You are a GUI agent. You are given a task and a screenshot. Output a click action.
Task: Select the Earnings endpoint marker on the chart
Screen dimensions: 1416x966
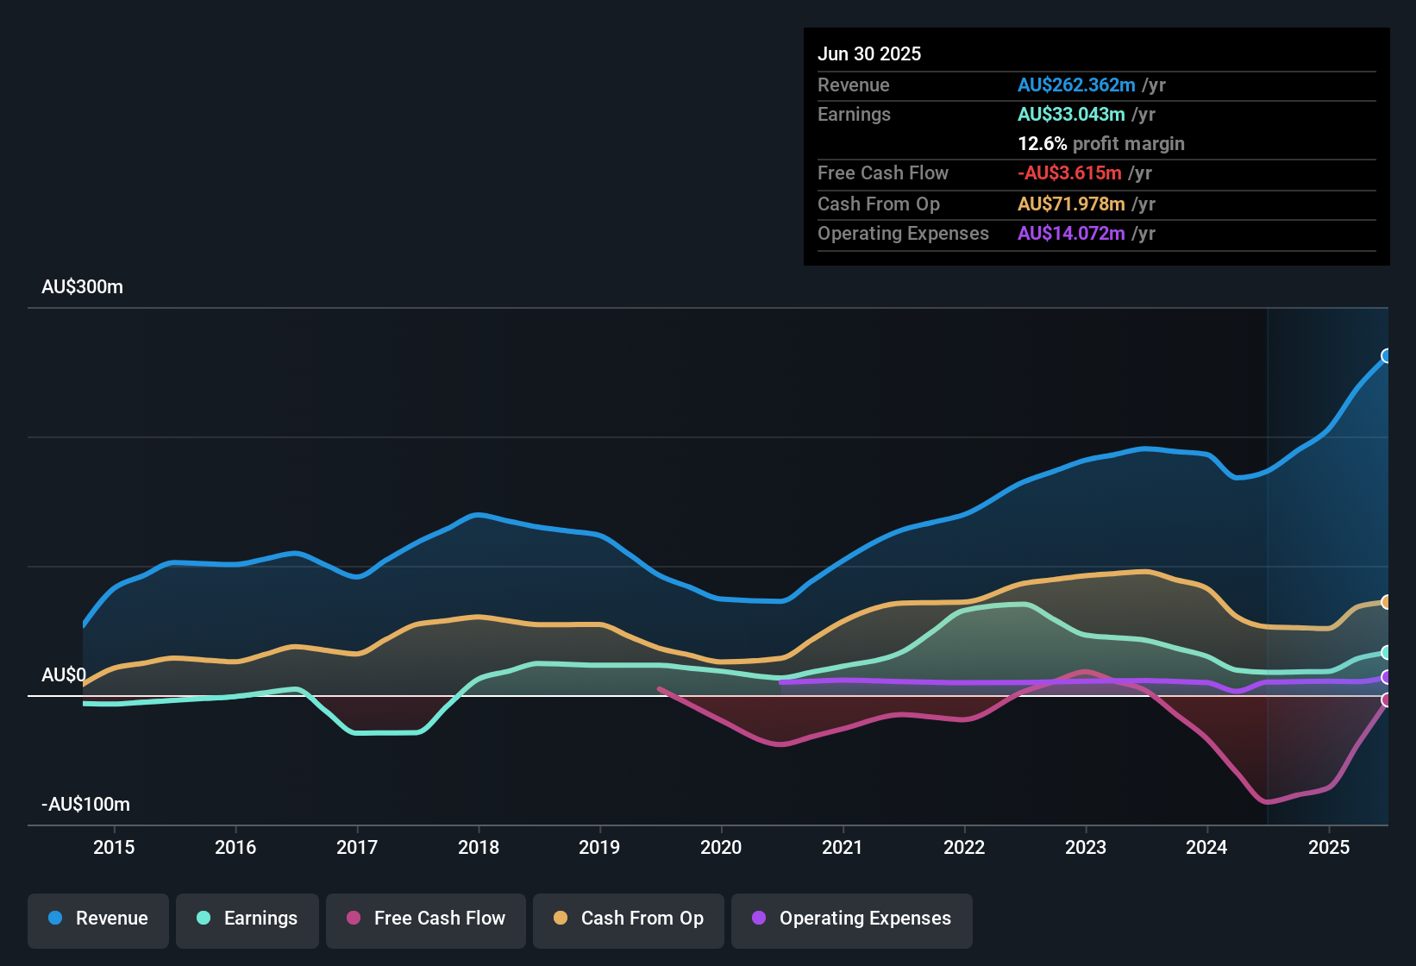click(x=1387, y=654)
